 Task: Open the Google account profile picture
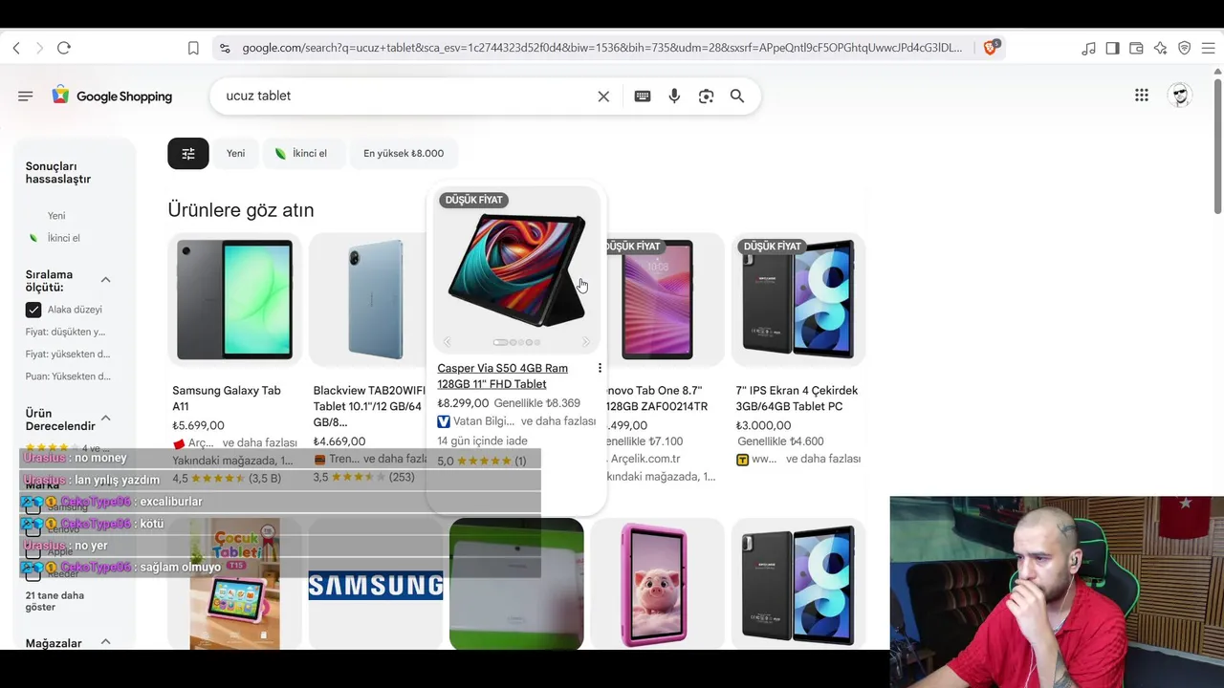coord(1180,96)
